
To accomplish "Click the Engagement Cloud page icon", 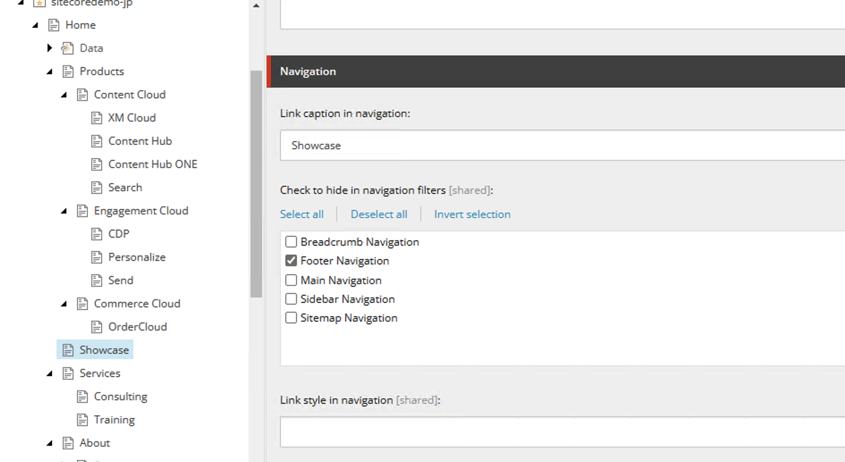I will [x=82, y=211].
